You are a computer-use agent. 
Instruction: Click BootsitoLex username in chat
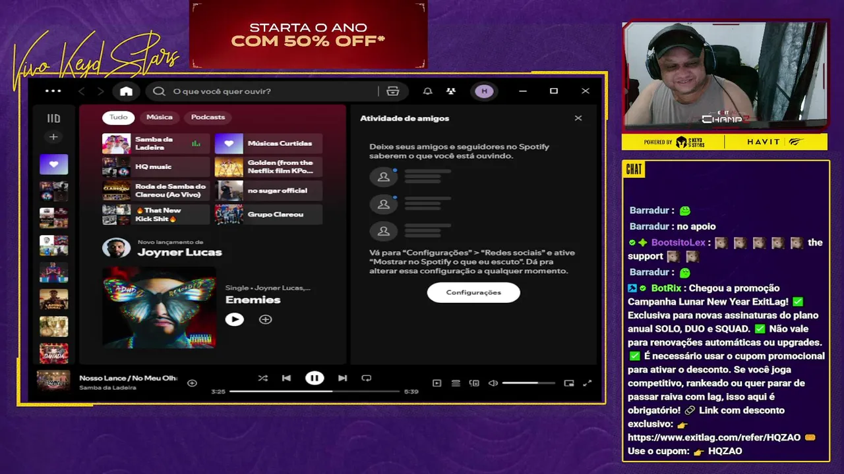click(x=678, y=242)
